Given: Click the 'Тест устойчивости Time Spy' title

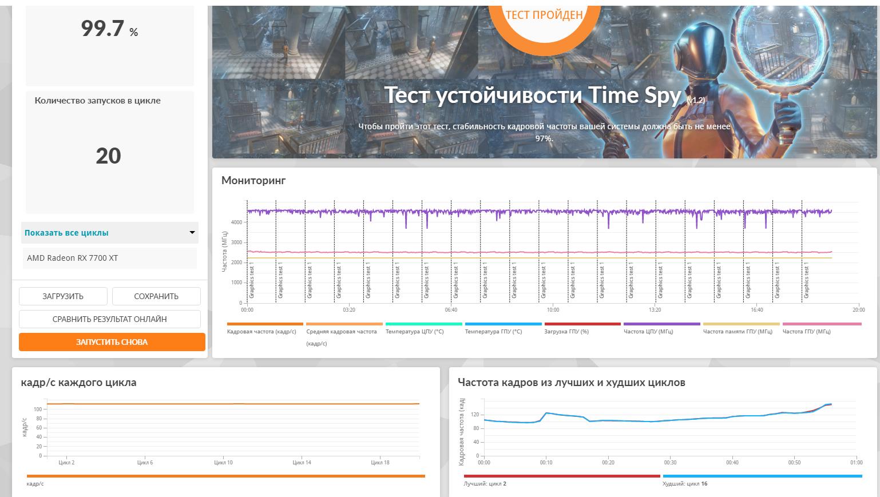Looking at the screenshot, I should point(533,95).
